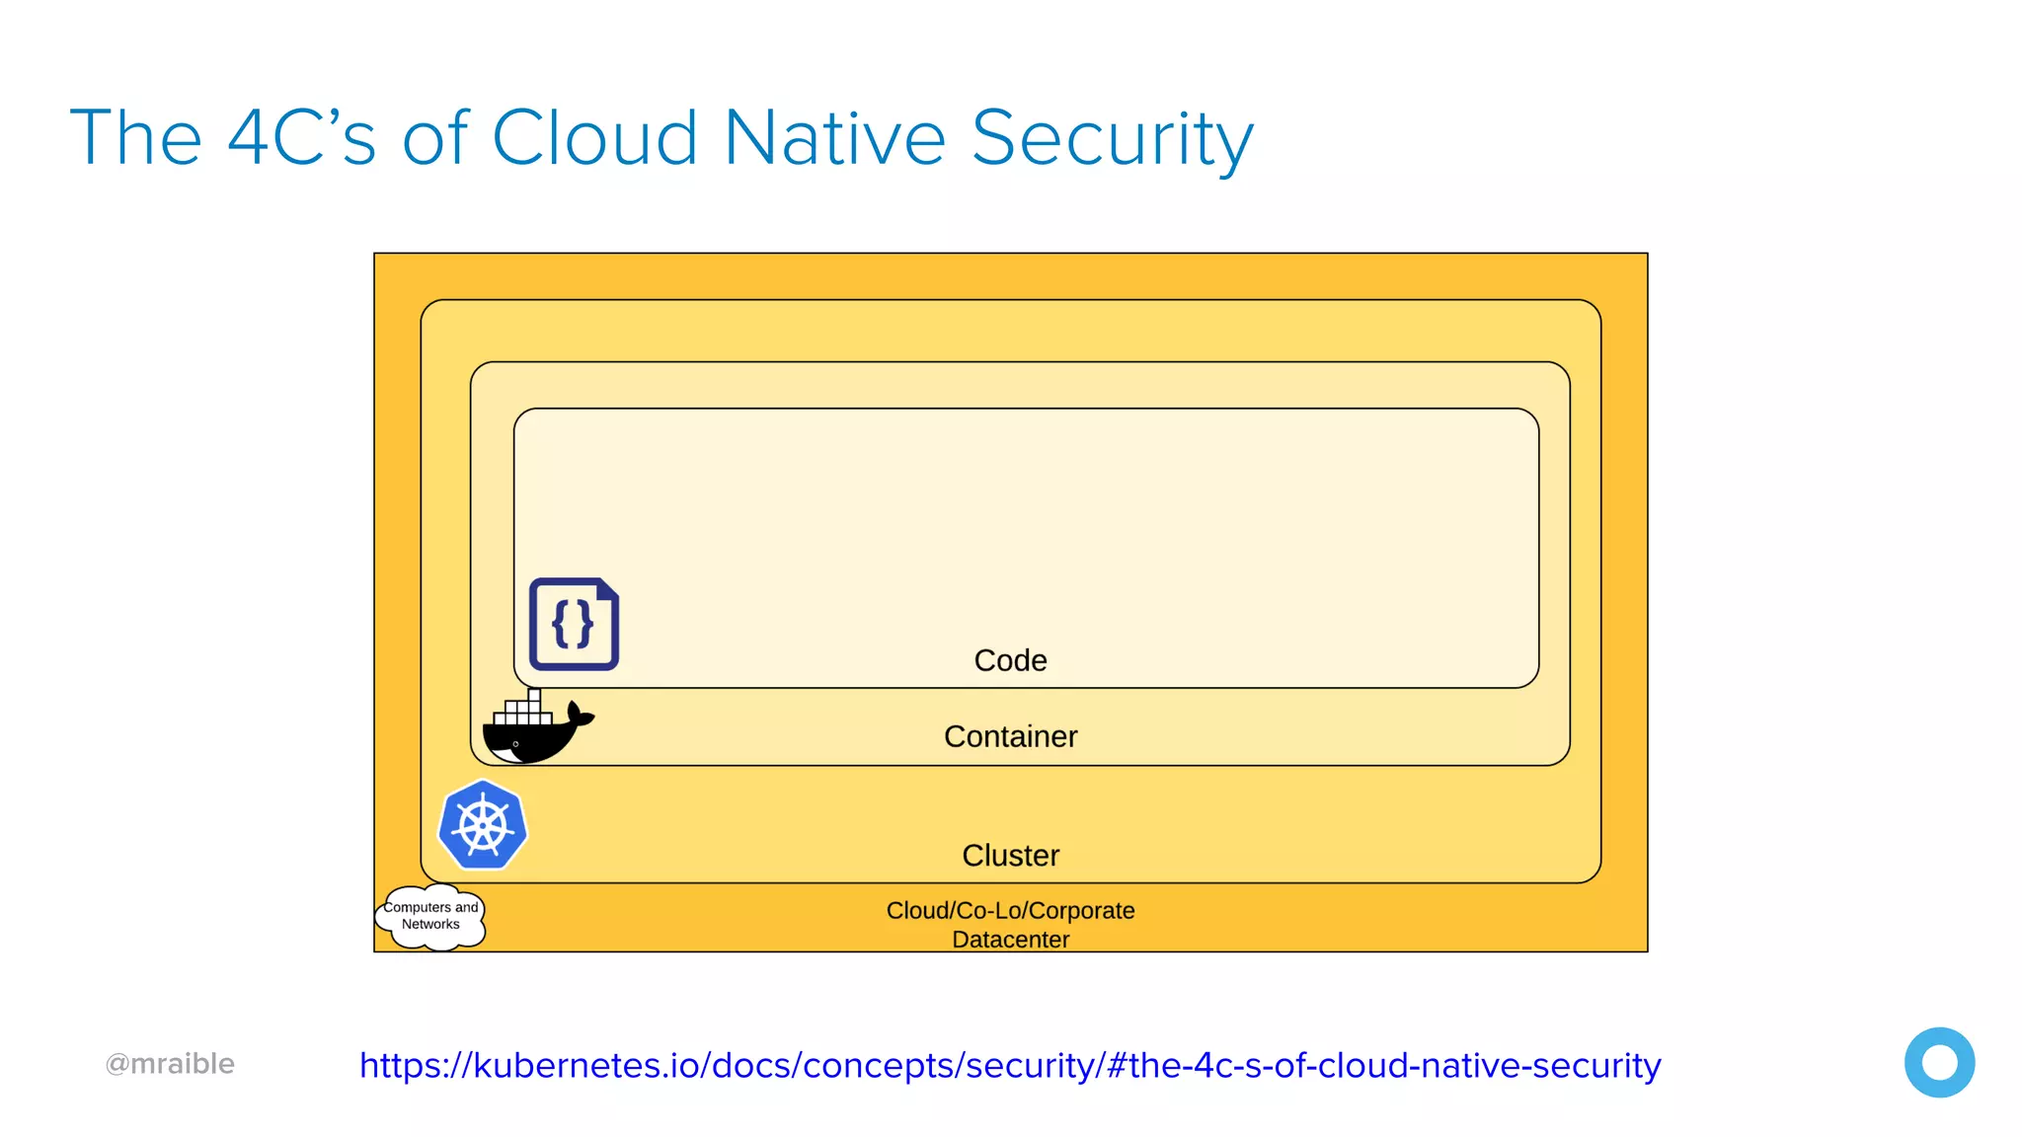Click the Docker whale icon
The width and height of the screenshot is (2022, 1137).
point(538,727)
